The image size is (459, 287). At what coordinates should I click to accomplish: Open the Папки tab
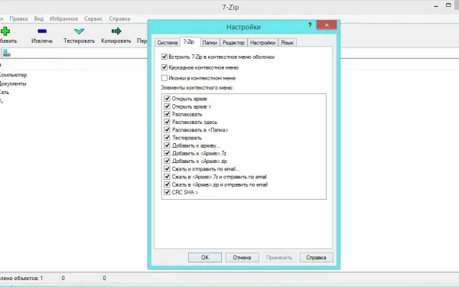210,42
